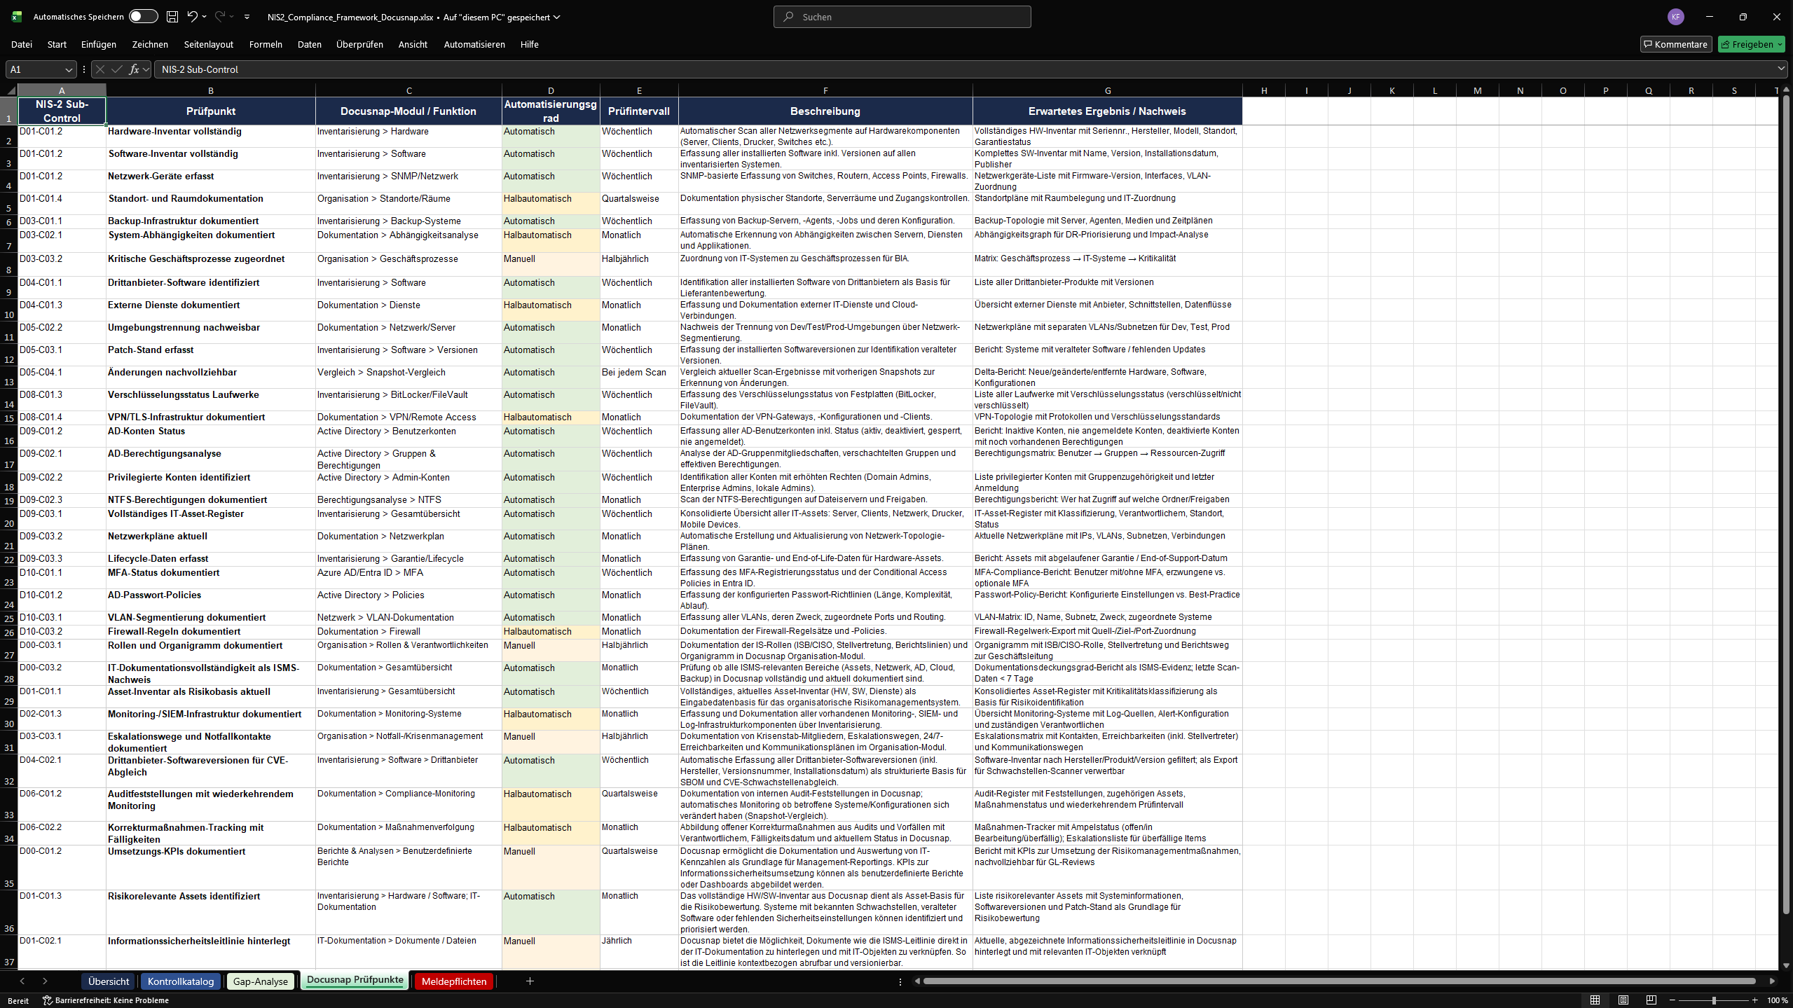Screen dimensions: 1793x1008
Task: Toggle Automatisches Speichern switch
Action: 143,16
